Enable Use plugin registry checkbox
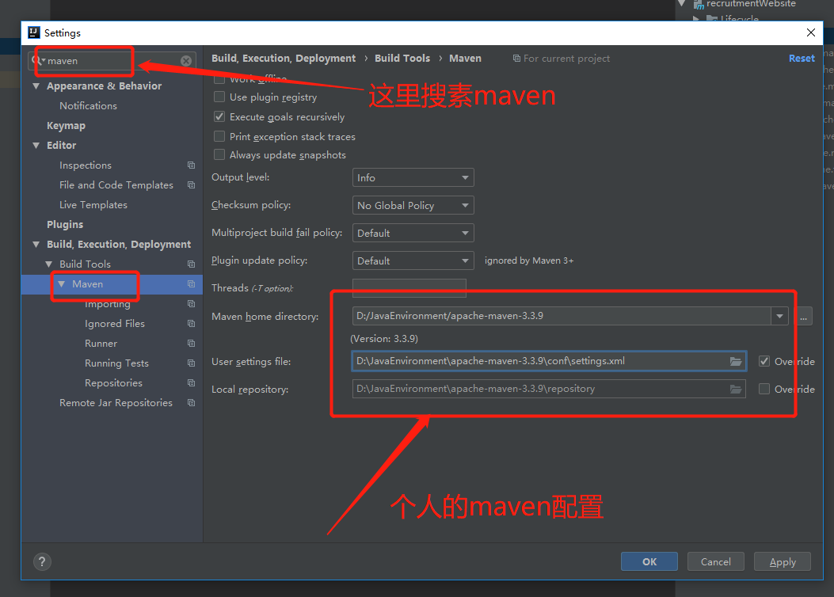 tap(219, 97)
